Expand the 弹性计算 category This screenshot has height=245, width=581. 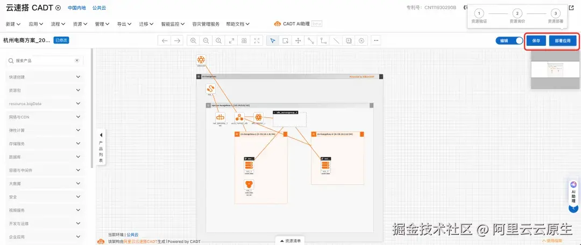[x=45, y=130]
